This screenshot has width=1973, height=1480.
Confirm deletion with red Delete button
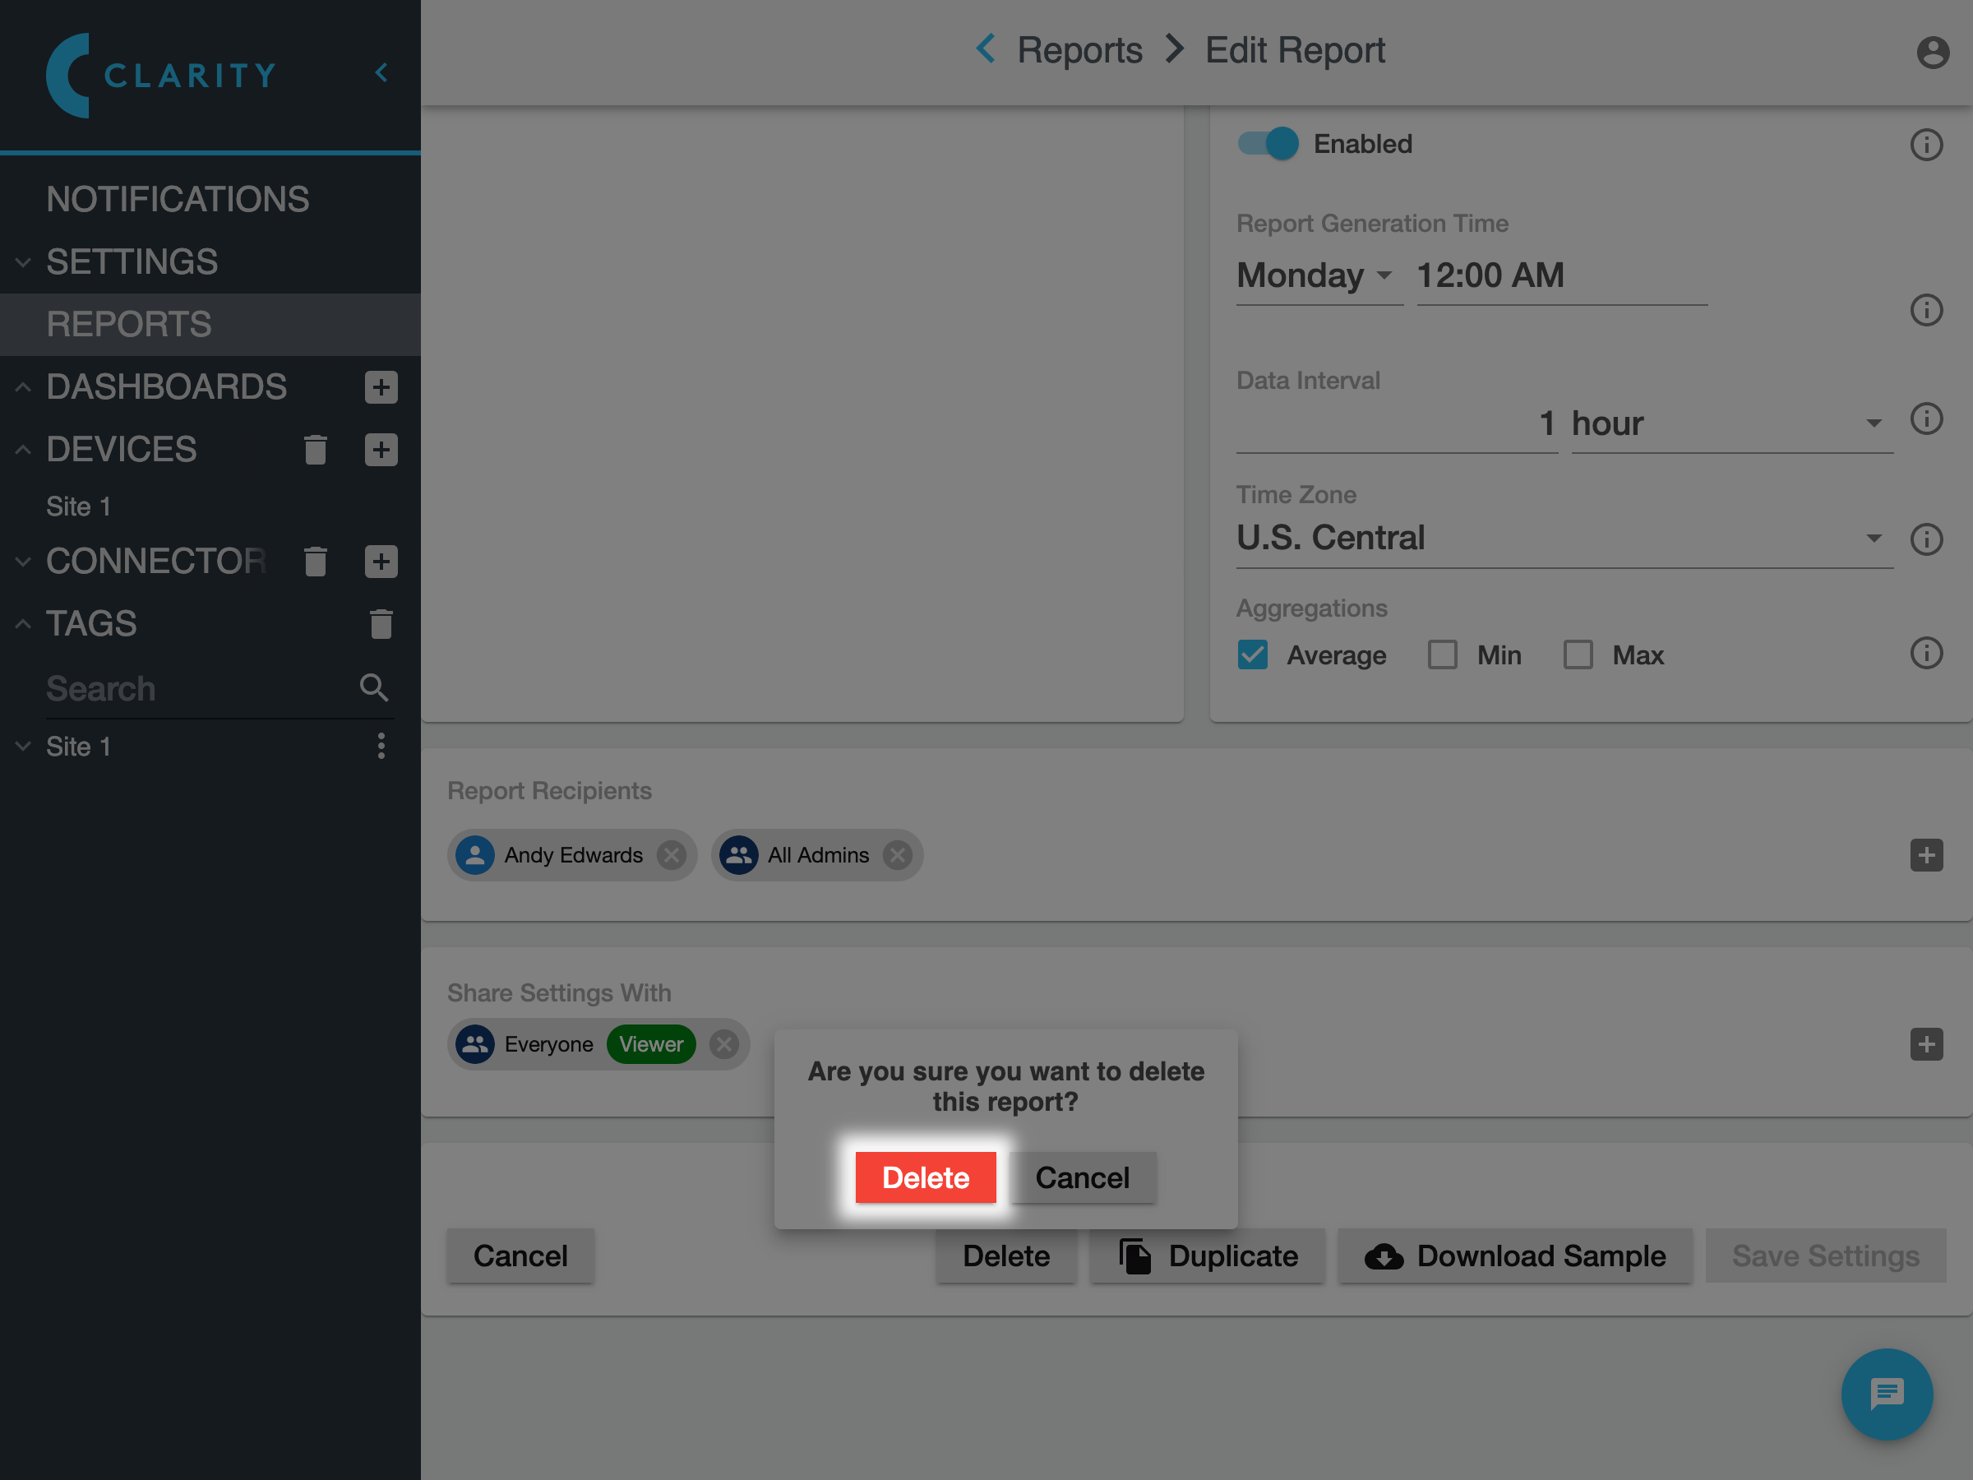tap(925, 1177)
